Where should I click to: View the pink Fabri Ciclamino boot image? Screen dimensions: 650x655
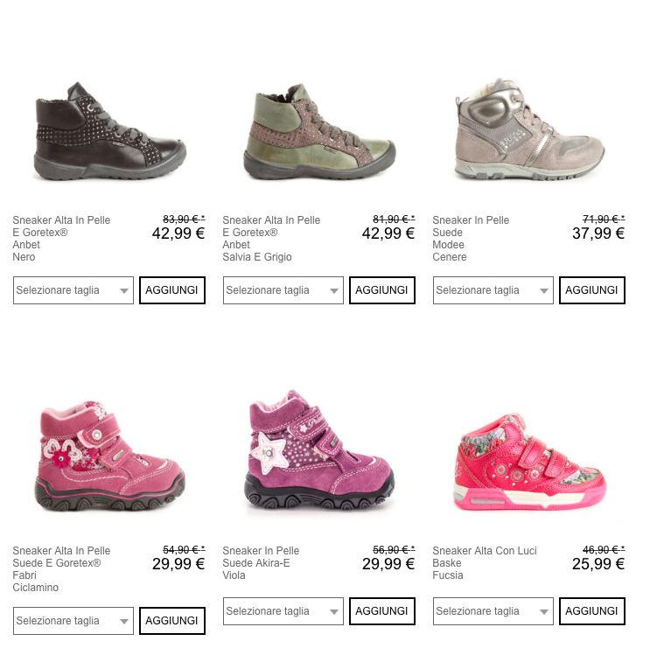point(109,456)
